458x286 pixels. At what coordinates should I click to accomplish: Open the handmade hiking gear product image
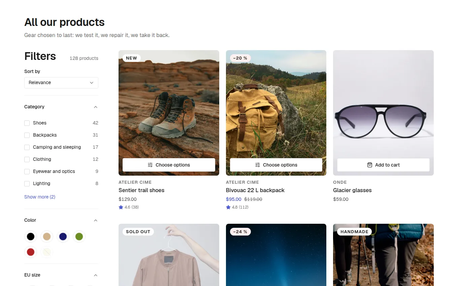[383, 255]
